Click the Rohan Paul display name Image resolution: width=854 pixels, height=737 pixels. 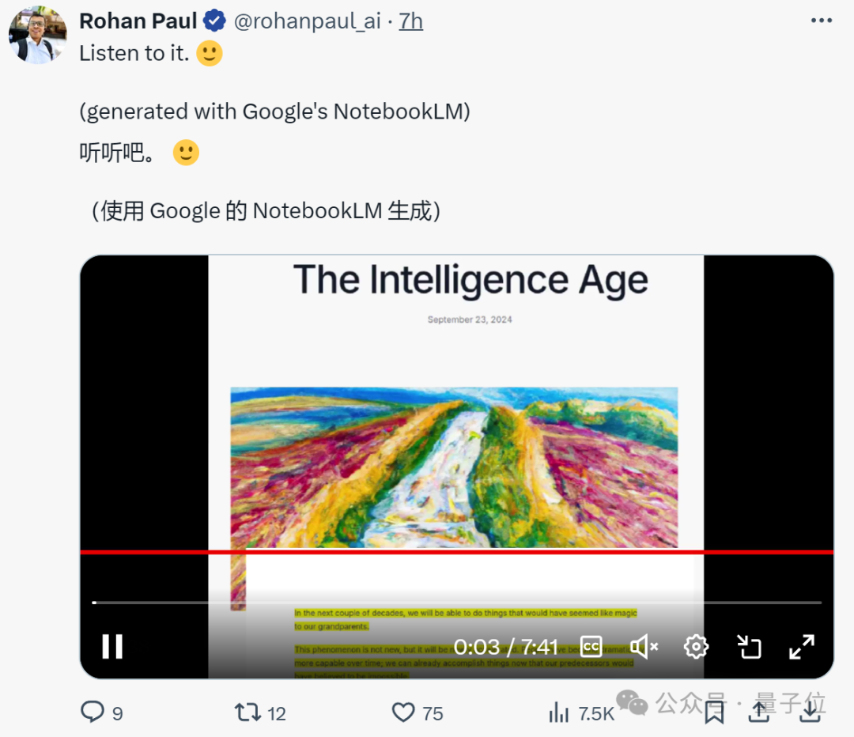click(x=138, y=21)
